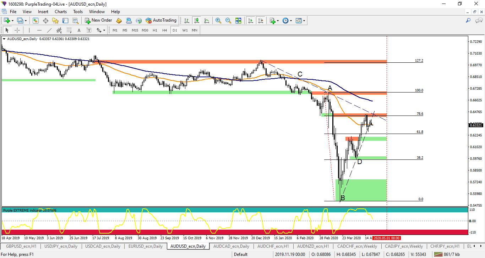Switch chart to H1 timeframe
This screenshot has height=258, width=485.
coord(155,30)
